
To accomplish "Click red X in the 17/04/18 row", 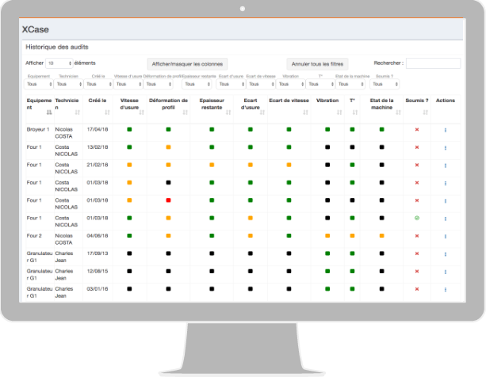I will pos(417,130).
